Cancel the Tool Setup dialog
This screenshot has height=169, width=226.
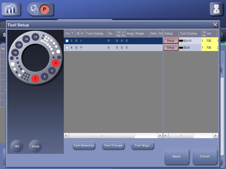coord(205,156)
